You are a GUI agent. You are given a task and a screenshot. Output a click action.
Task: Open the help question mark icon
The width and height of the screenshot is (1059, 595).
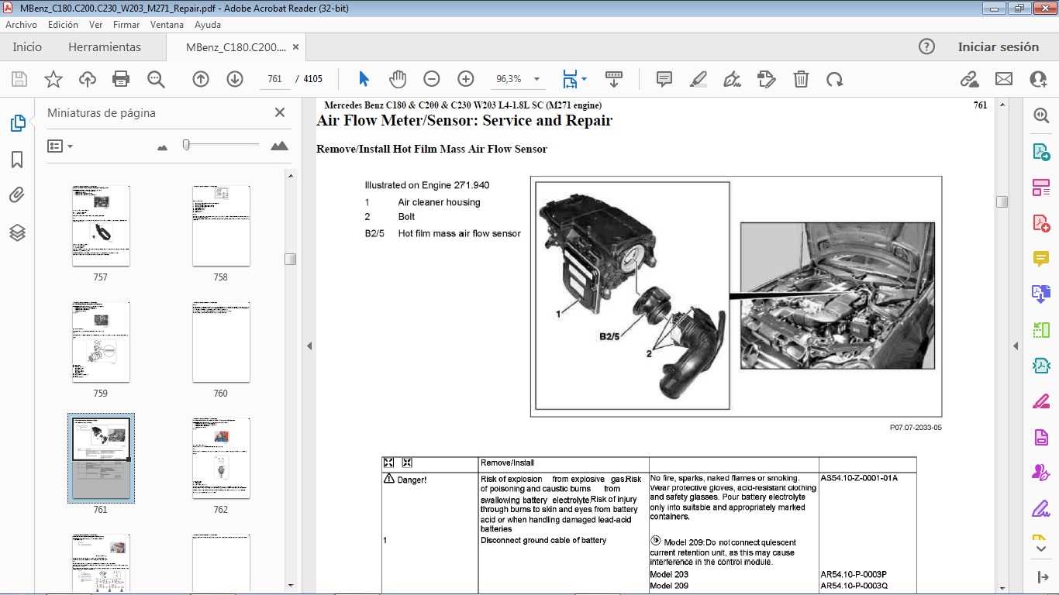pos(926,46)
